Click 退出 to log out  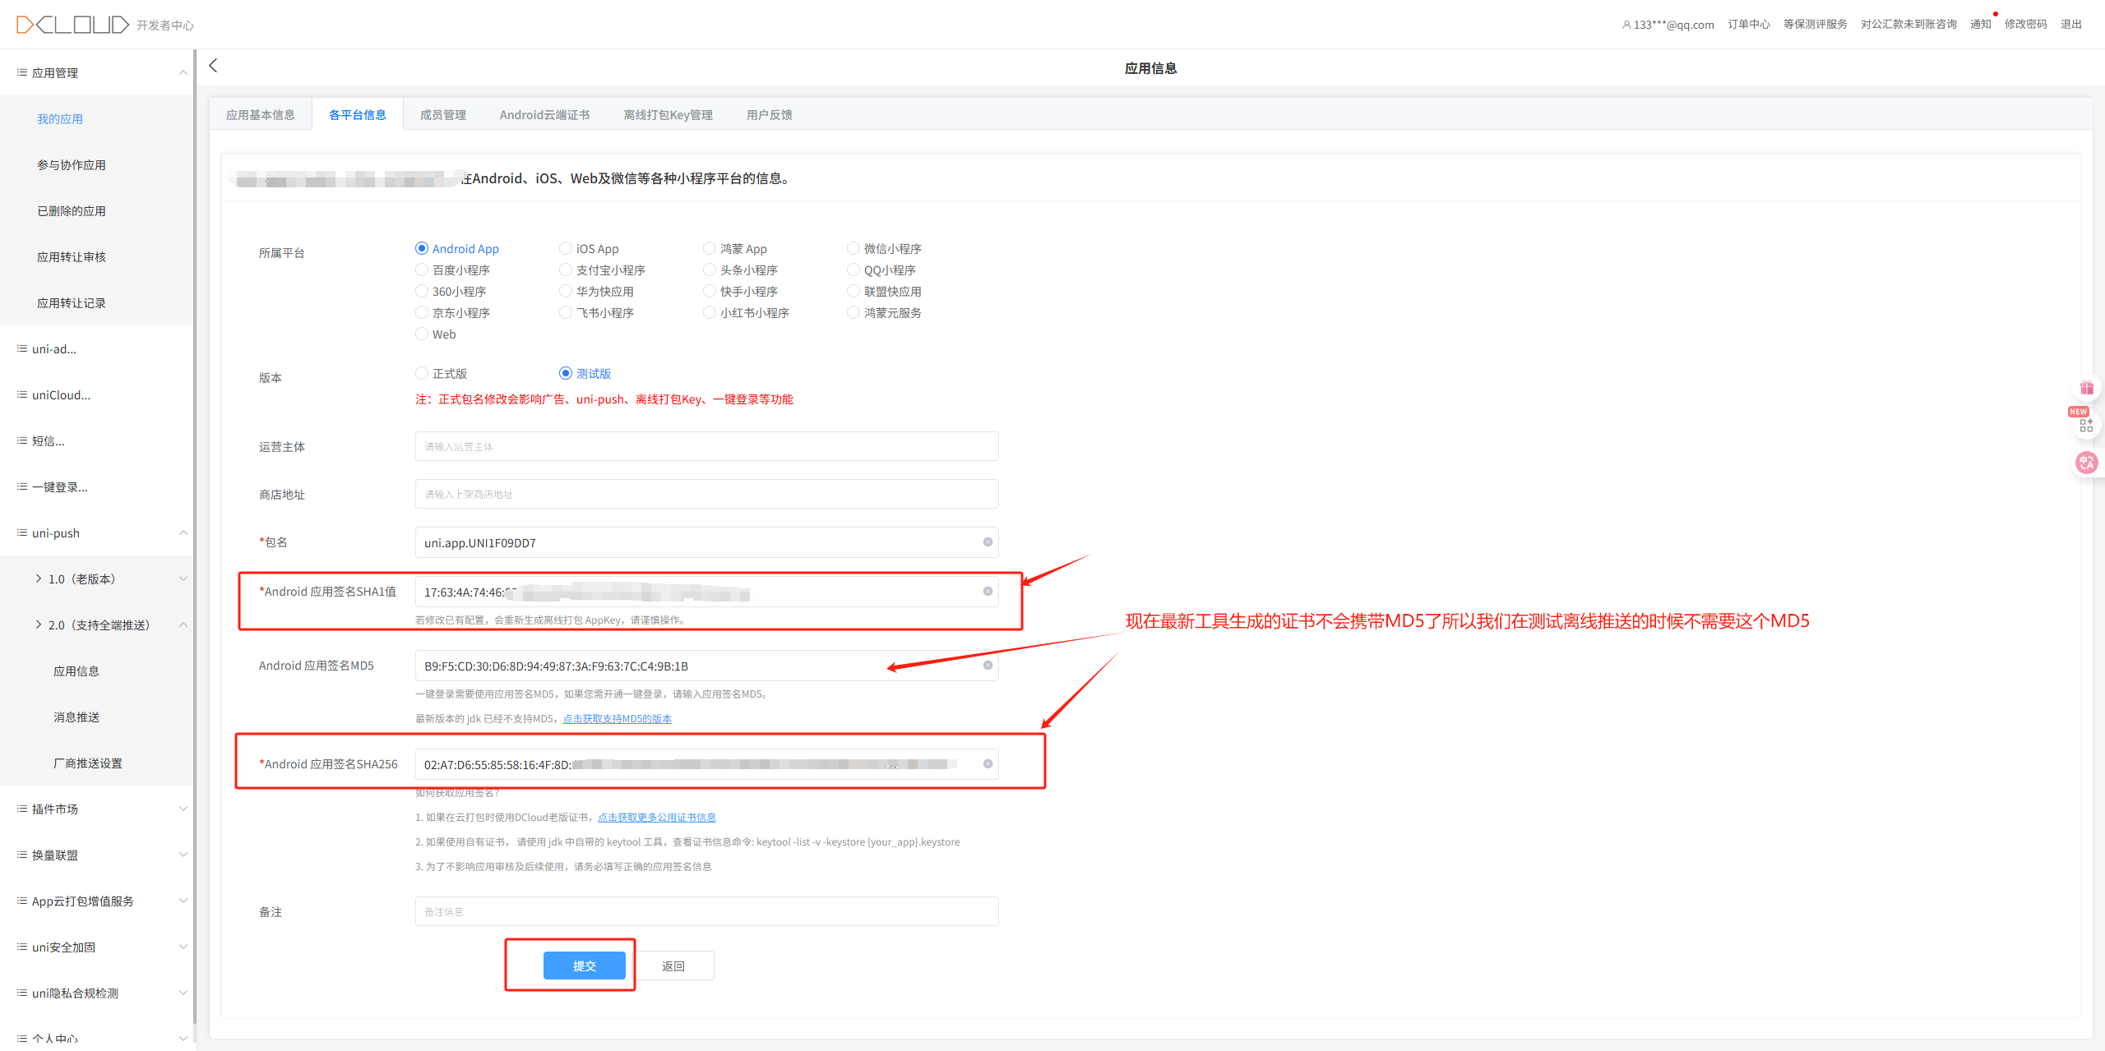[2071, 25]
